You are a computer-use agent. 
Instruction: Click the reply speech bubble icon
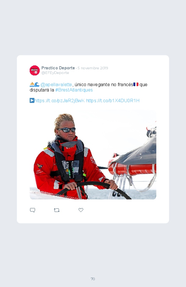point(33,210)
